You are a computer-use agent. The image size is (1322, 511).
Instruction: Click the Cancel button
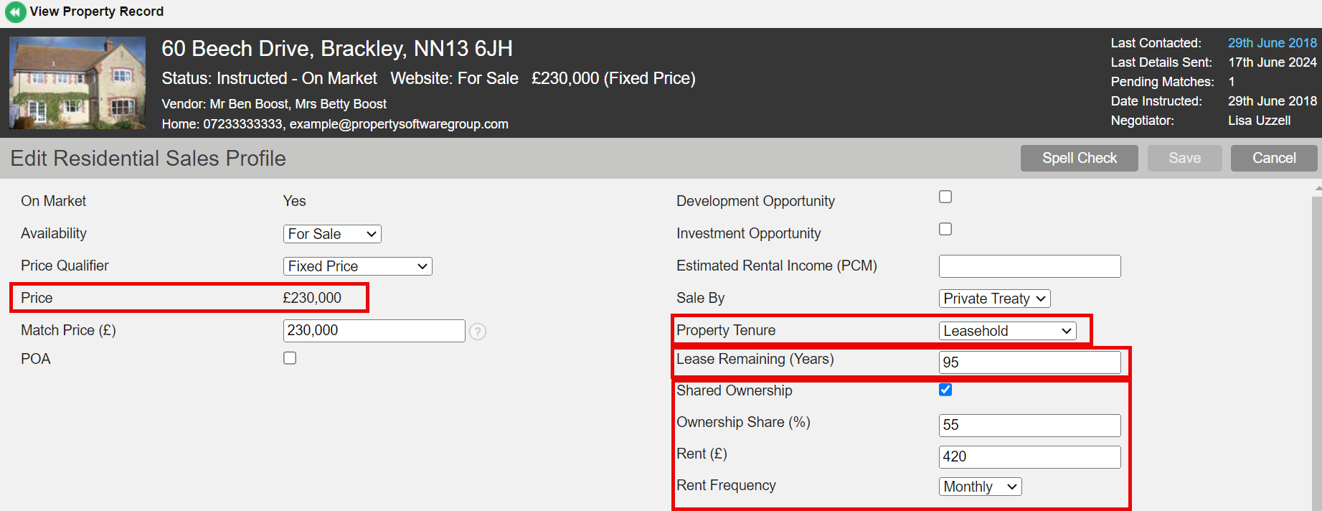click(x=1274, y=158)
